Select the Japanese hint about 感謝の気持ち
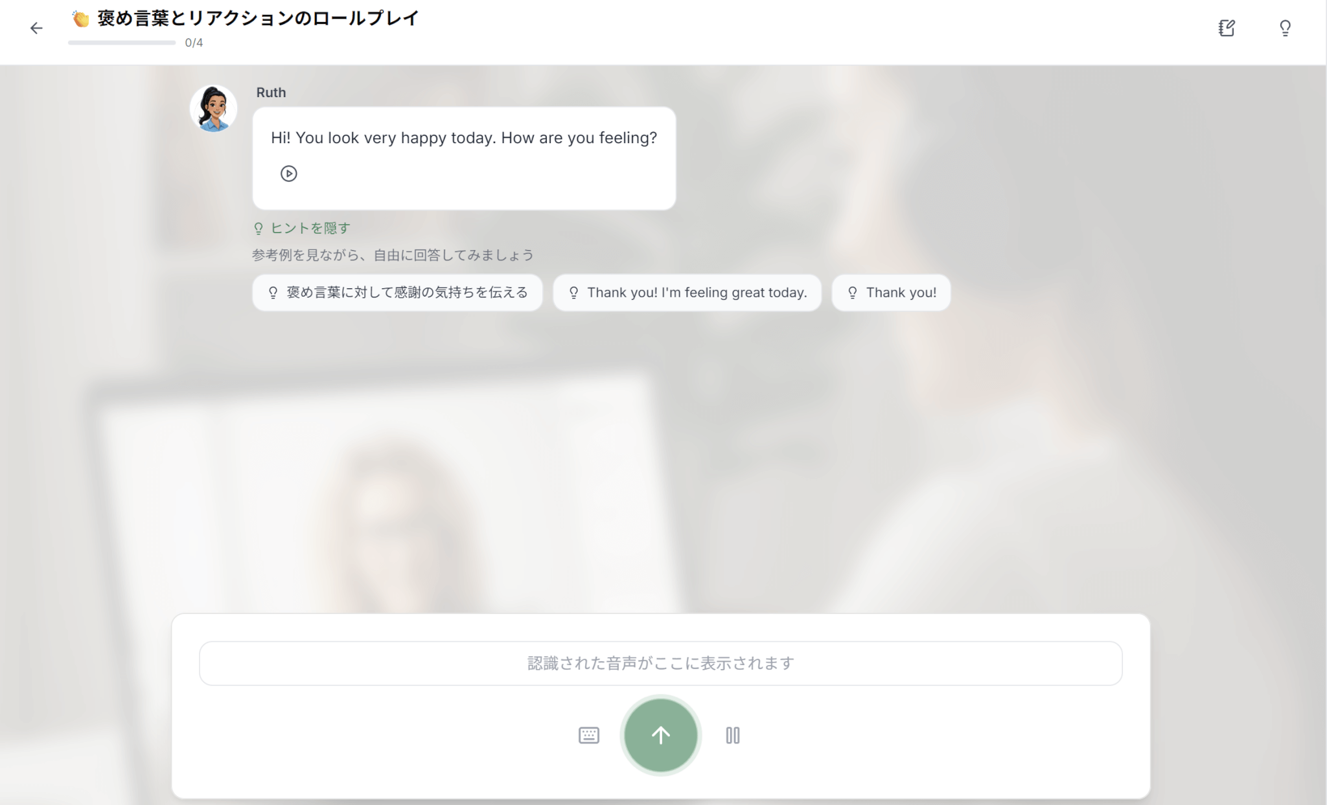The height and width of the screenshot is (805, 1327). pyautogui.click(x=397, y=293)
